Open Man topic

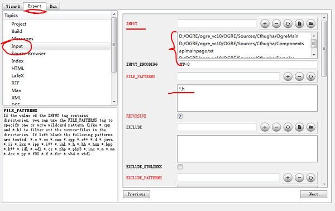(x=16, y=90)
